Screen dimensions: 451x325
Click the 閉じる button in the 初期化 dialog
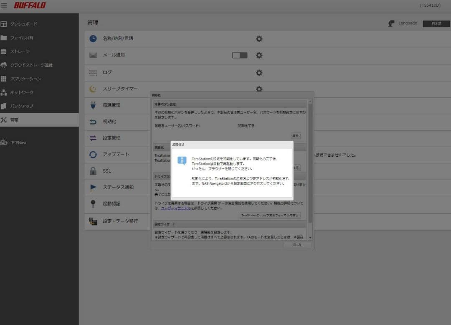[x=297, y=245]
